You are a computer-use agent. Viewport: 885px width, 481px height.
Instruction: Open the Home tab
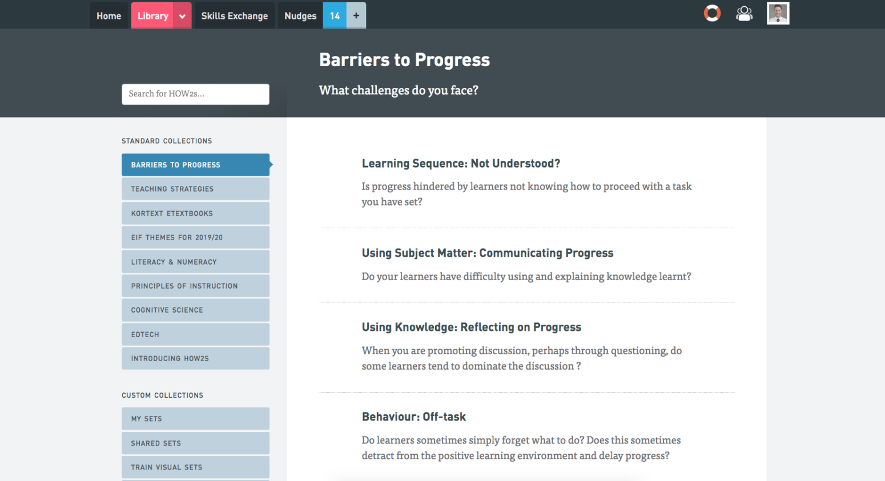(x=109, y=16)
